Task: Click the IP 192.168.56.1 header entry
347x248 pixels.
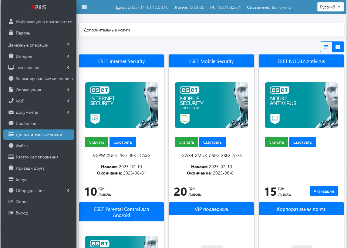Action: pos(225,7)
